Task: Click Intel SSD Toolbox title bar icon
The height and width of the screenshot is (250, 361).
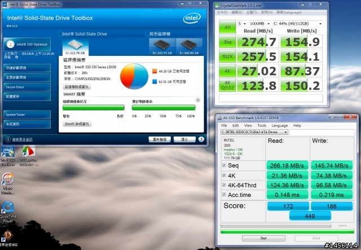Action: (x=5, y=4)
